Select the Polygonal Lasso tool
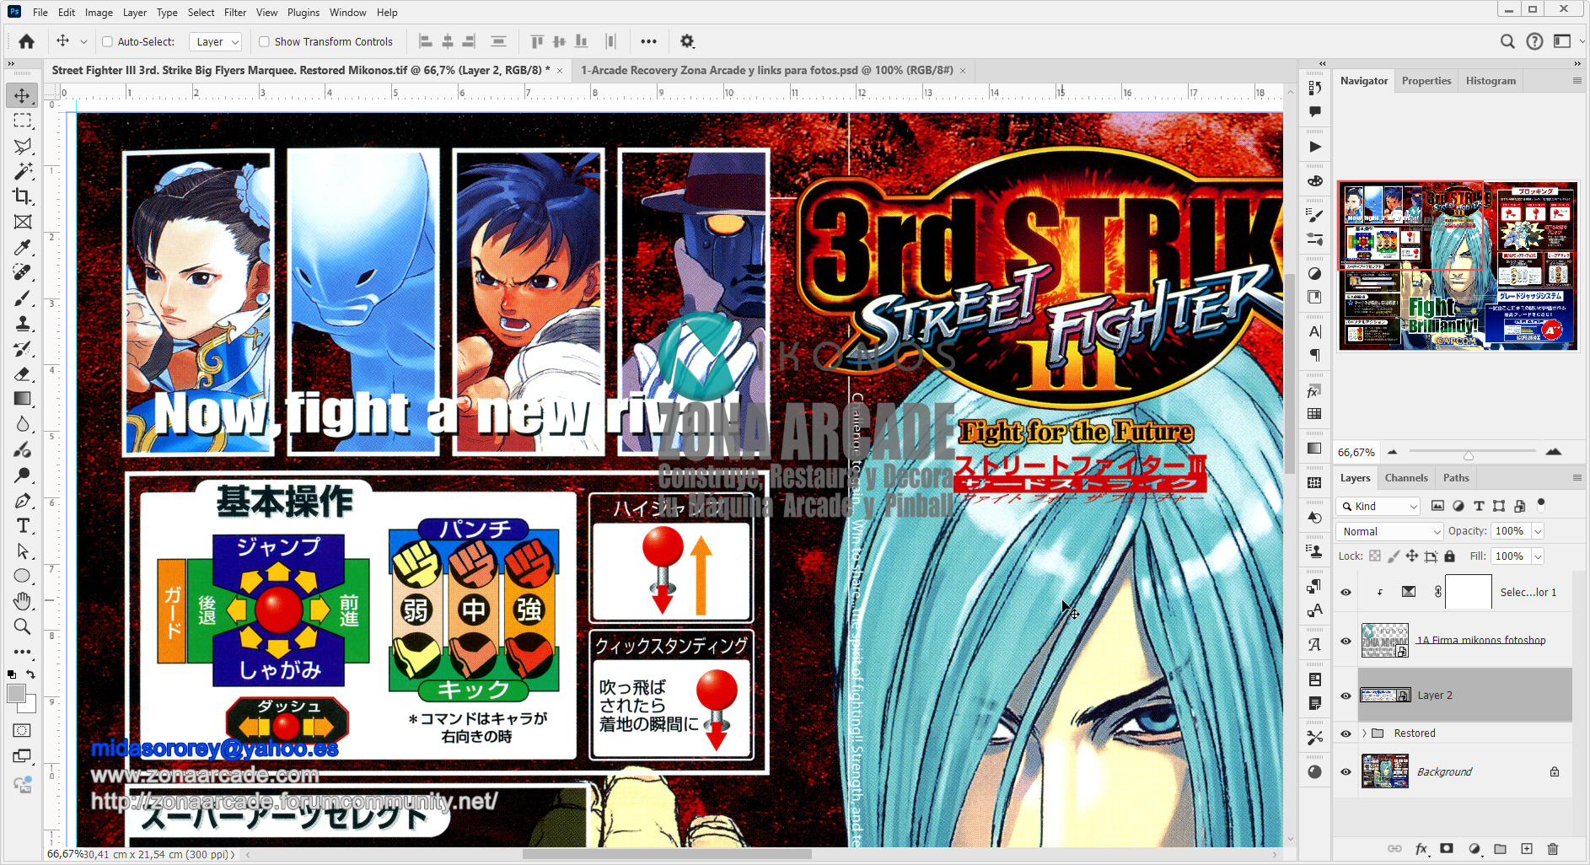Image resolution: width=1590 pixels, height=865 pixels. (x=23, y=146)
